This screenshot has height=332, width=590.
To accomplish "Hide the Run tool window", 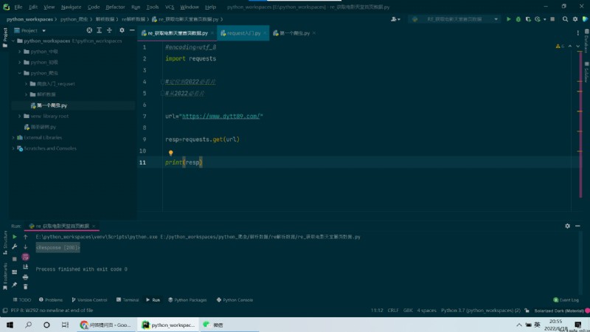I will pos(577,226).
